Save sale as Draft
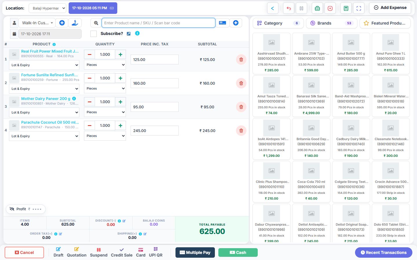Screen dimensions: 417x260 point(58,252)
